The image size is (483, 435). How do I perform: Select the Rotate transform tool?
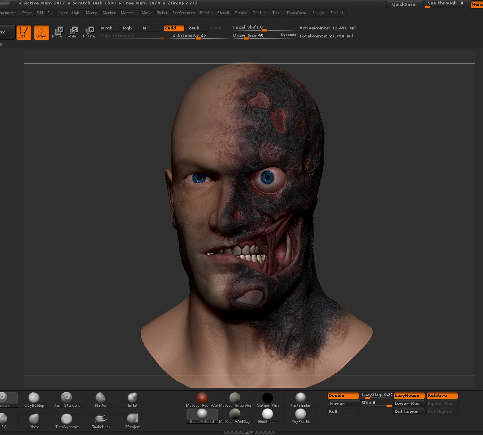[89, 32]
